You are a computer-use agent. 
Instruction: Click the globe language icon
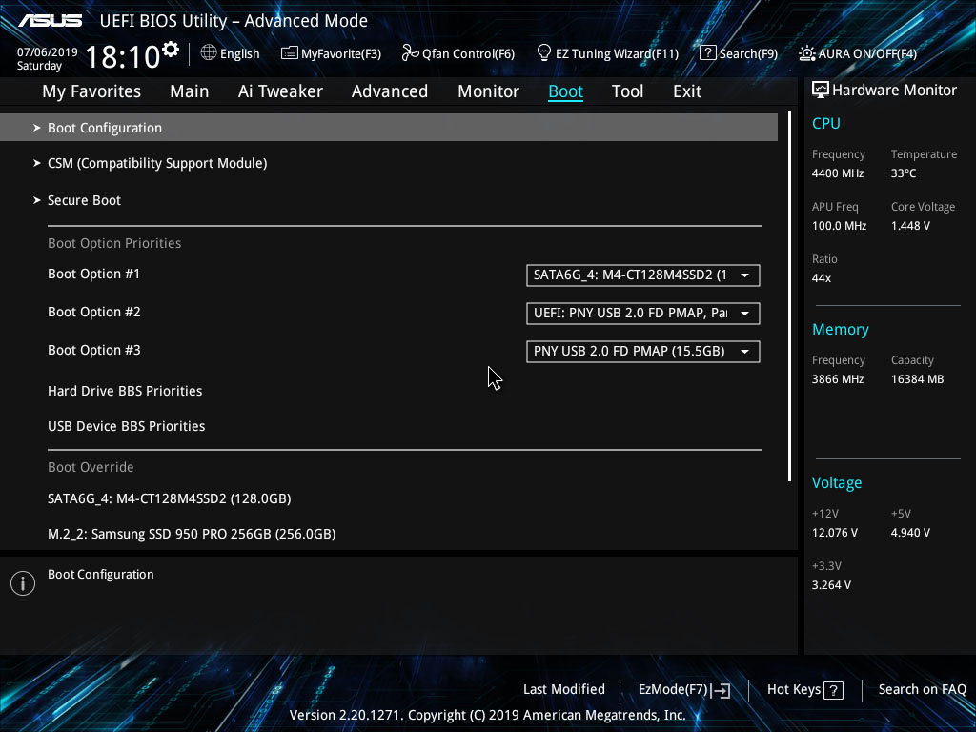[209, 53]
